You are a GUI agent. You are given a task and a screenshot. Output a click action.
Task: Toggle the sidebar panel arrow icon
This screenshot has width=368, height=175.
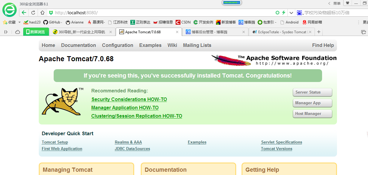click(6, 32)
